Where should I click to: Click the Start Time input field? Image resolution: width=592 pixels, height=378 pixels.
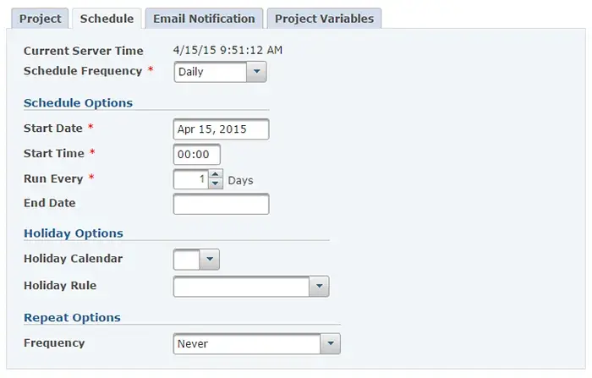196,154
